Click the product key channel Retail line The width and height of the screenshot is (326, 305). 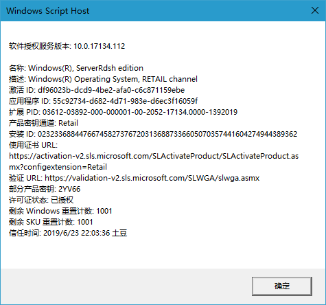[43, 123]
